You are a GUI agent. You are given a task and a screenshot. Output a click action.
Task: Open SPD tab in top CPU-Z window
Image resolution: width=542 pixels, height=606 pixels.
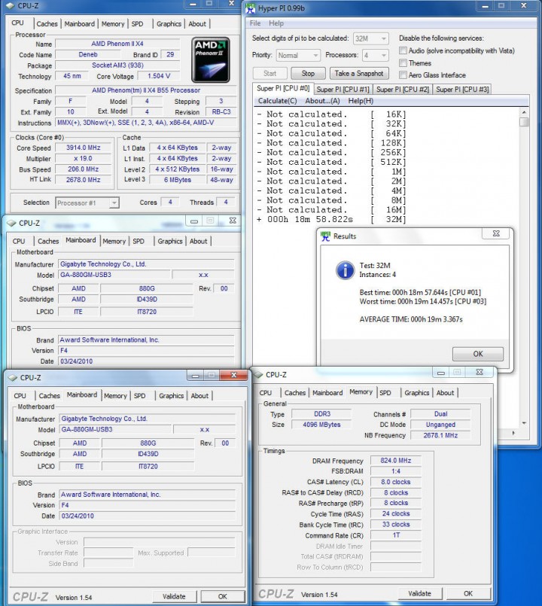(x=137, y=24)
